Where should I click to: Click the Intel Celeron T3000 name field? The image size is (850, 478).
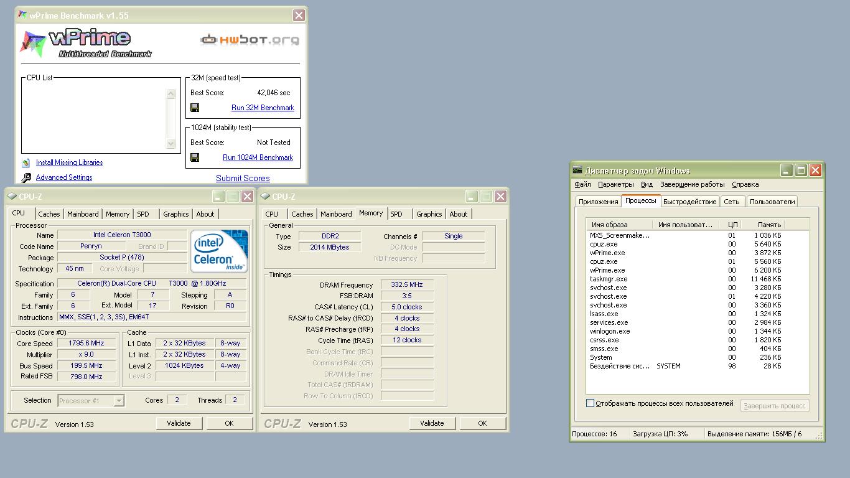122,235
